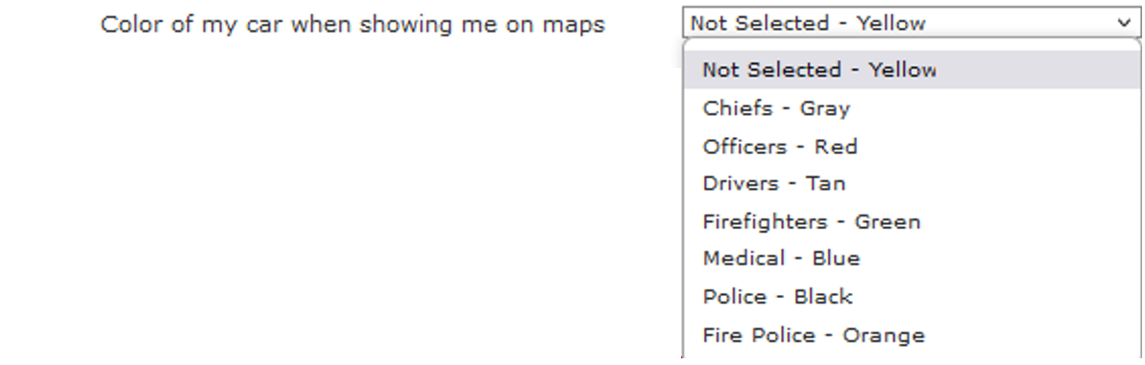Collapse the list via the select box arrow

1125,23
